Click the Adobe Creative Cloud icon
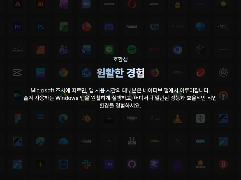The image size is (241, 180). [18, 4]
